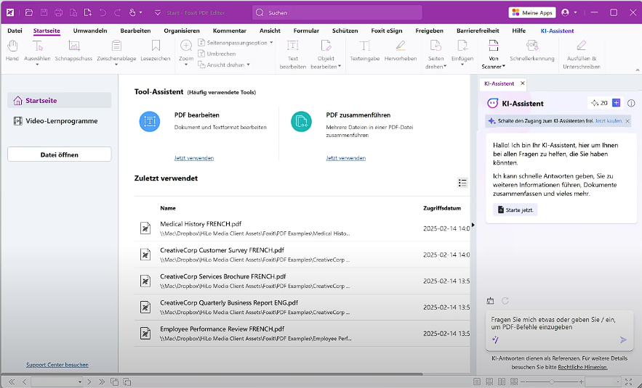Open the Zwischenablage tool

pos(116,53)
